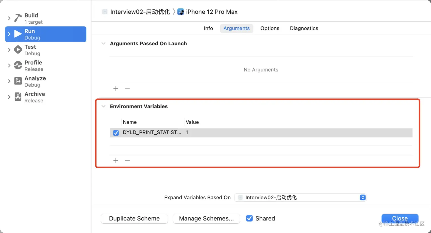Click the Archive action icon

click(18, 97)
